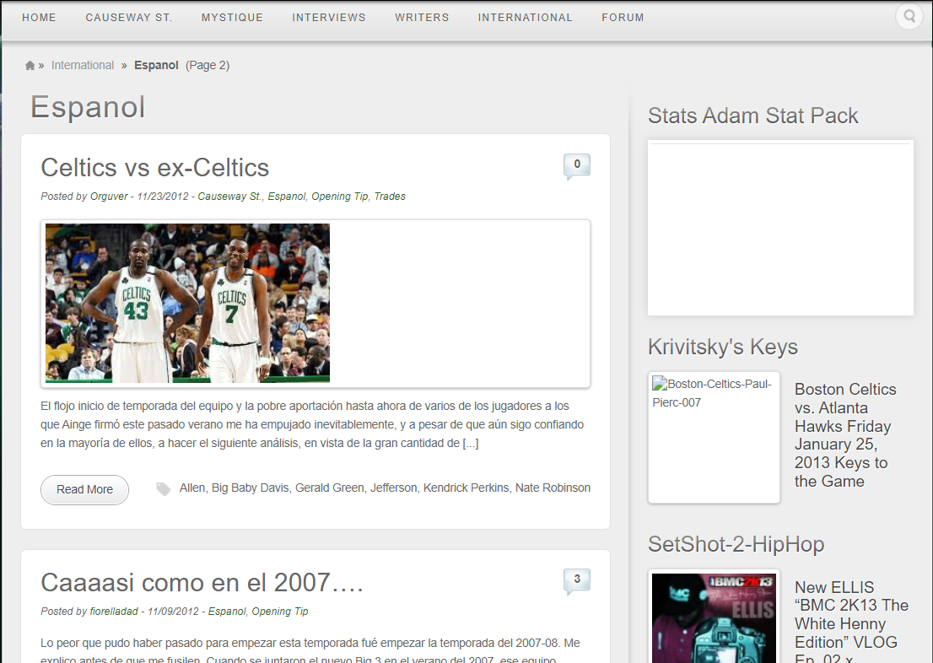933x663 pixels.
Task: Open the CAUSEWAY ST. menu item
Action: coord(129,18)
